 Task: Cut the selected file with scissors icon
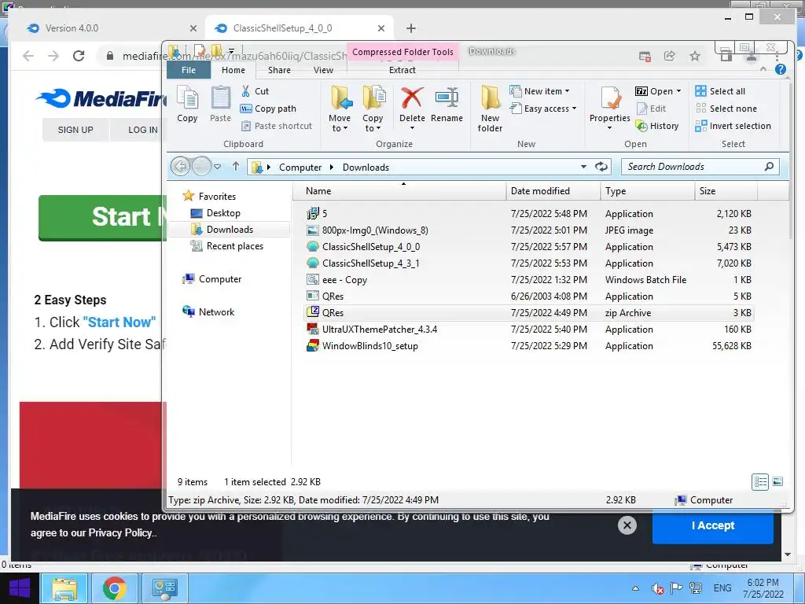coord(255,91)
